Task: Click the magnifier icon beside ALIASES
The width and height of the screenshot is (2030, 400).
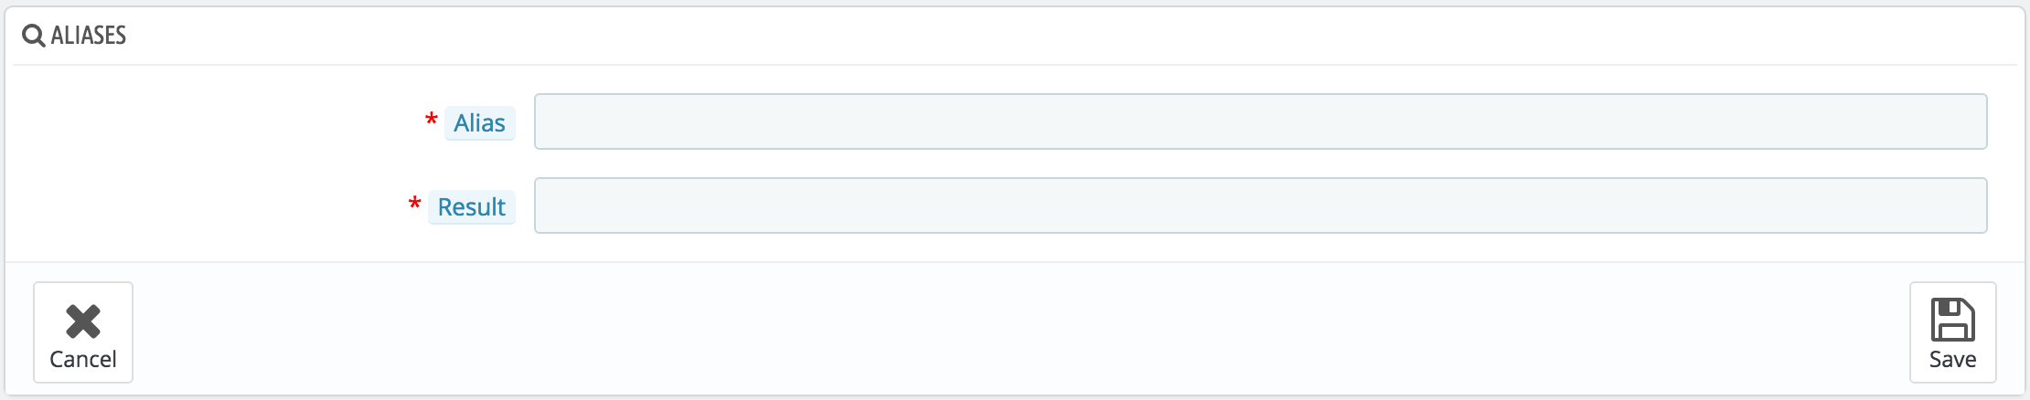Action: tap(34, 36)
